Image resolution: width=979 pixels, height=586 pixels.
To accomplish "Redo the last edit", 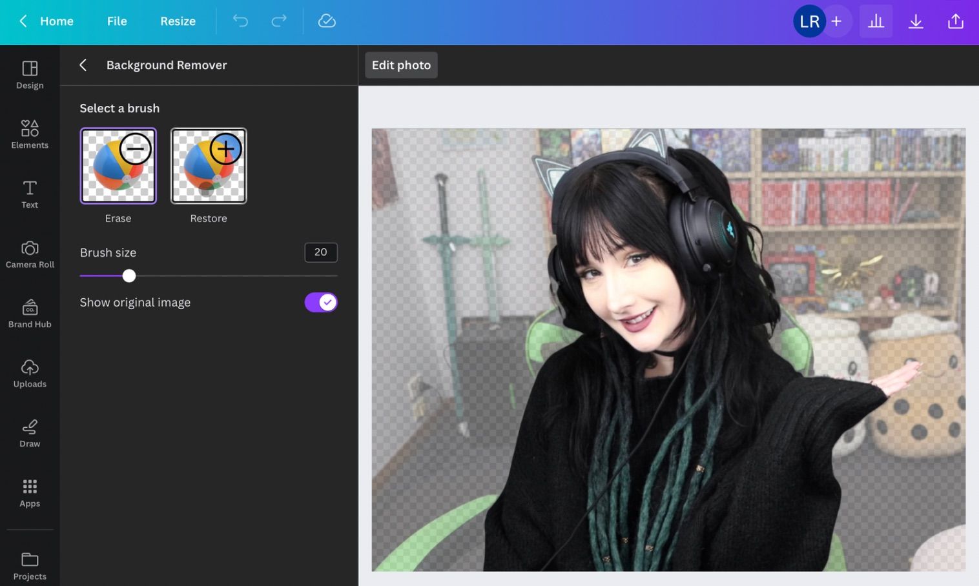I will (279, 21).
